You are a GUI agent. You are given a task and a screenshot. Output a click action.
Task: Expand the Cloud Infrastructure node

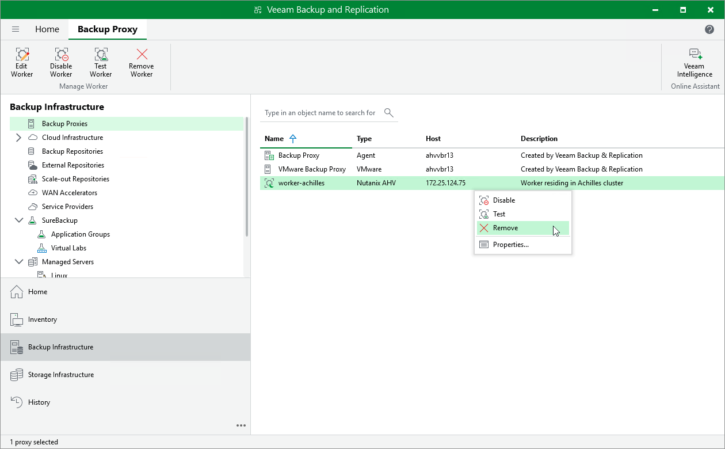click(x=18, y=138)
